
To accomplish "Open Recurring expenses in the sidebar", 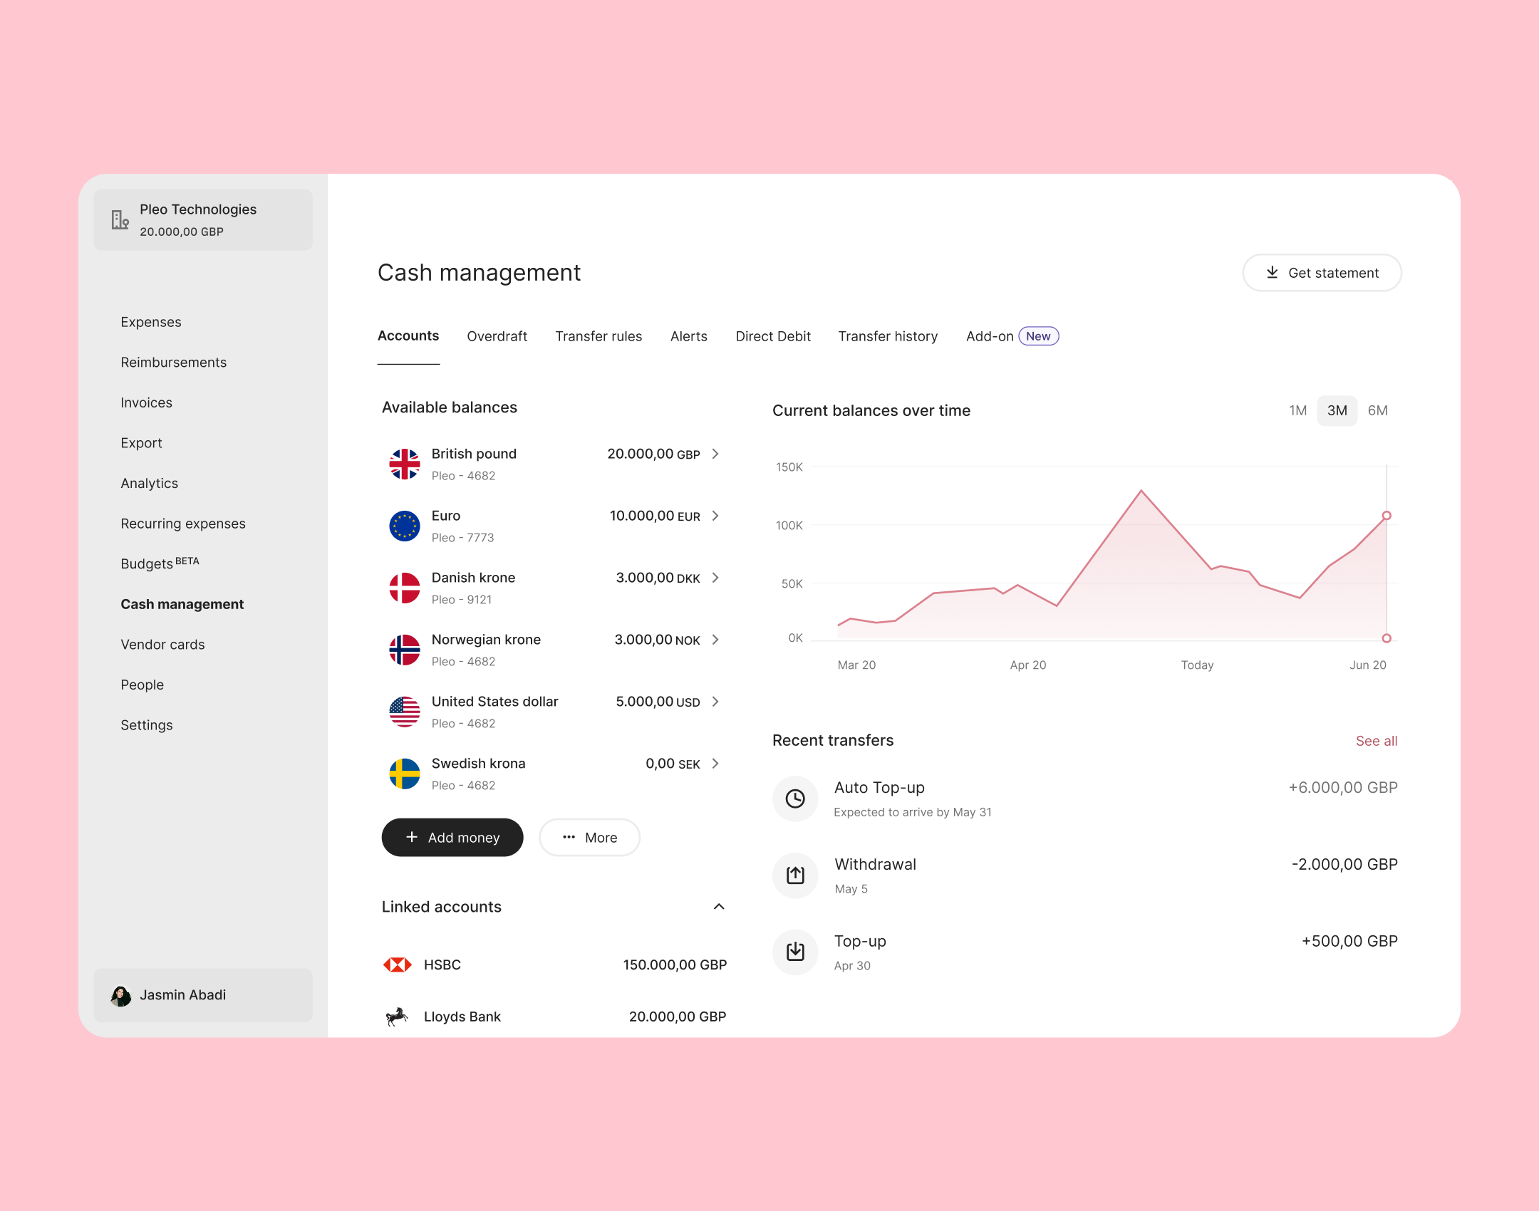I will click(183, 524).
